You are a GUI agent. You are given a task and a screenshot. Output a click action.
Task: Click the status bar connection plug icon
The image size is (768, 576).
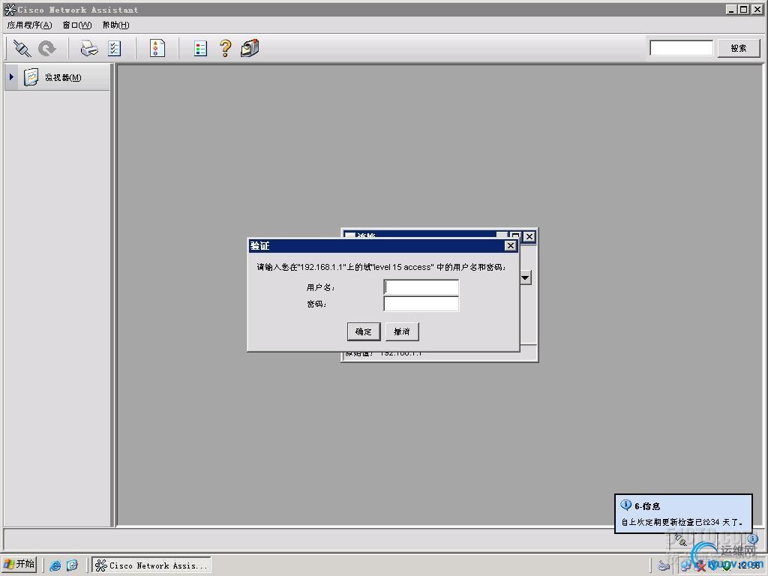pos(681,540)
